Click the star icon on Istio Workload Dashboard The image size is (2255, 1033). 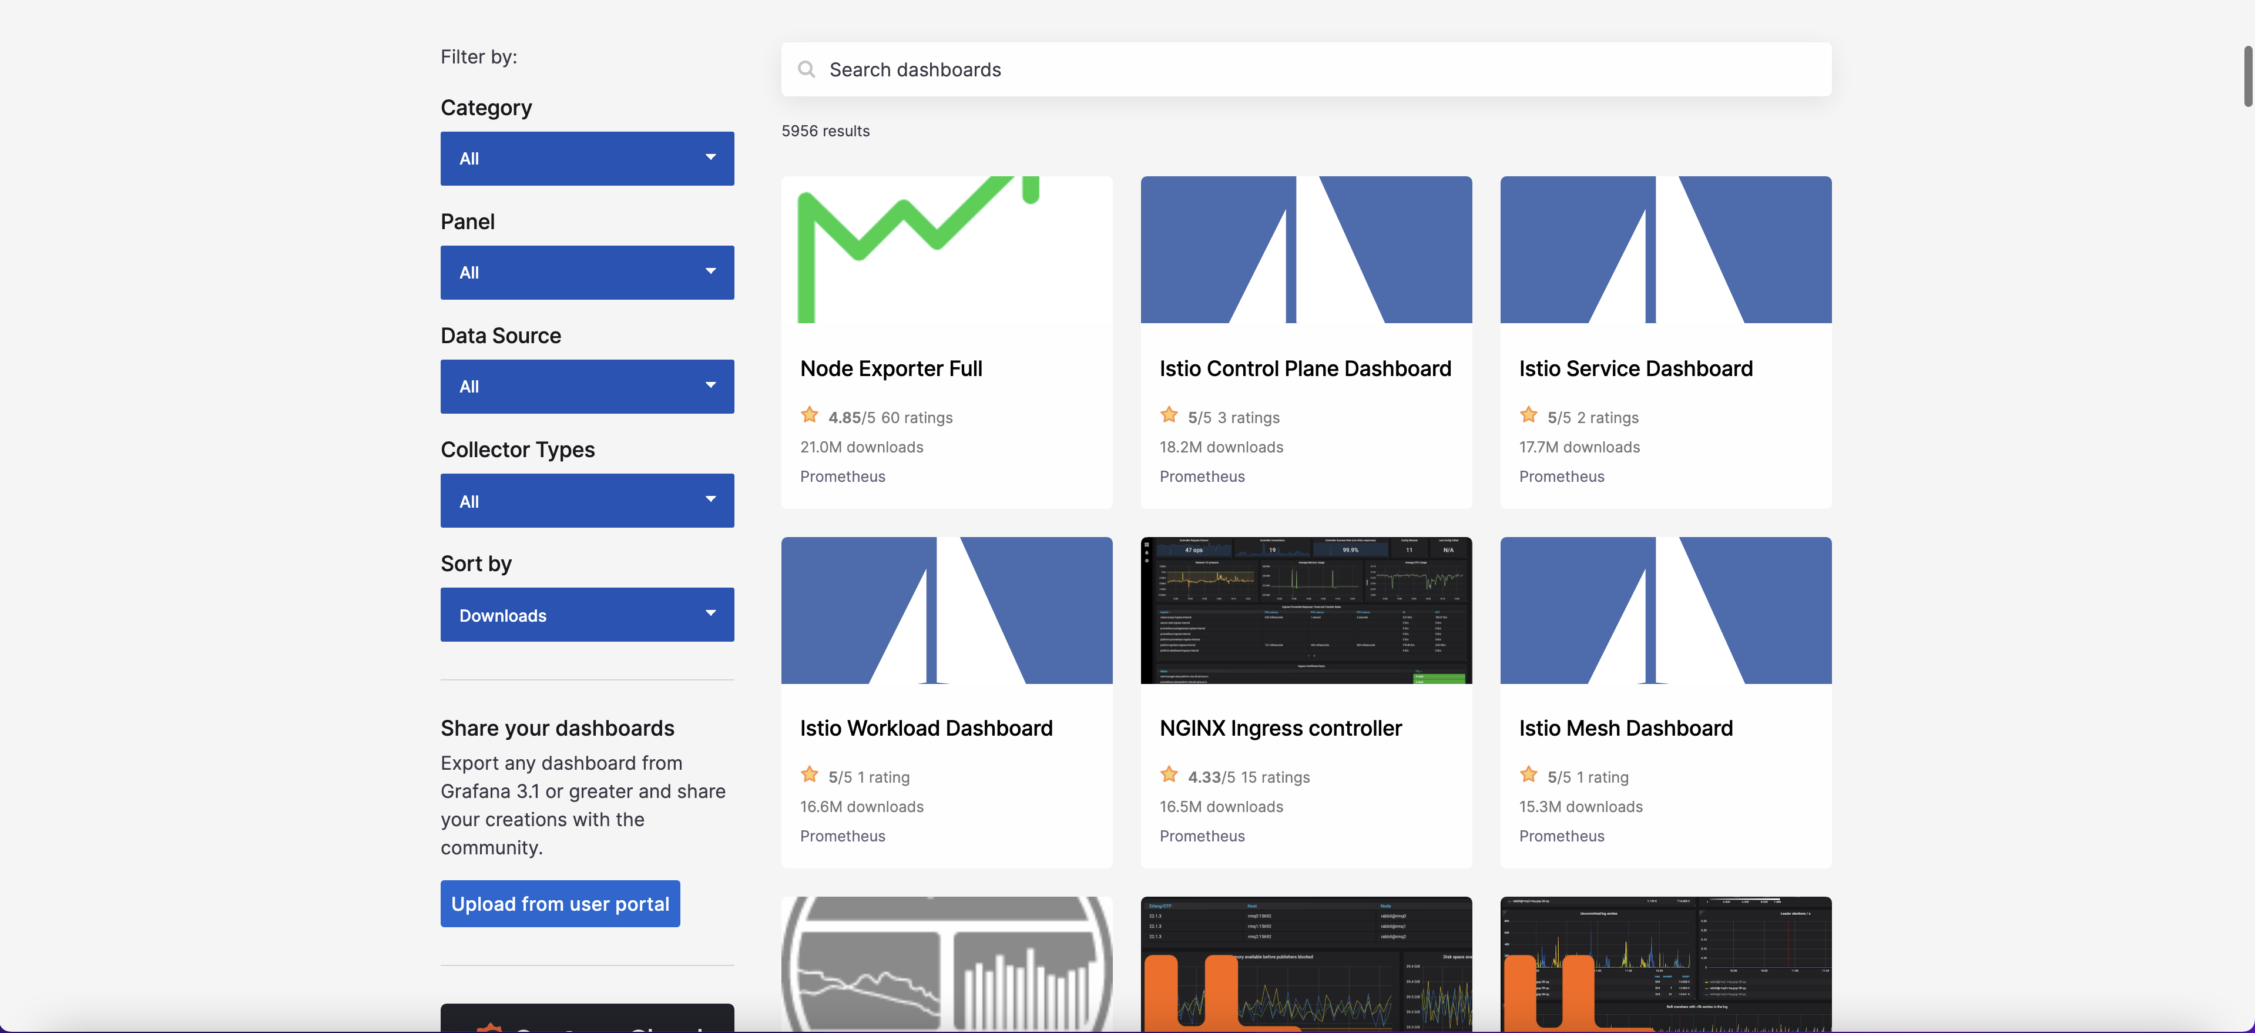[810, 774]
